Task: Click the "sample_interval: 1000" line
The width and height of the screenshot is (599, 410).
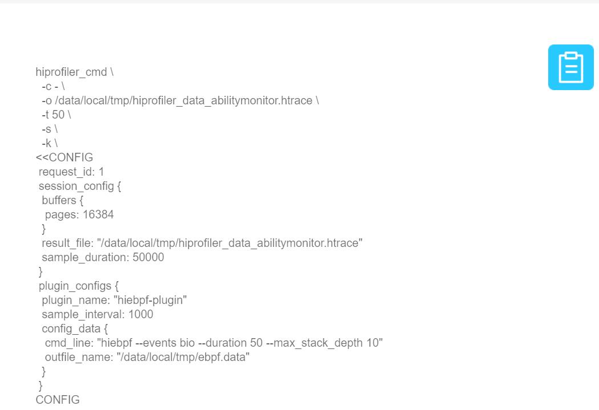Action: [x=98, y=314]
